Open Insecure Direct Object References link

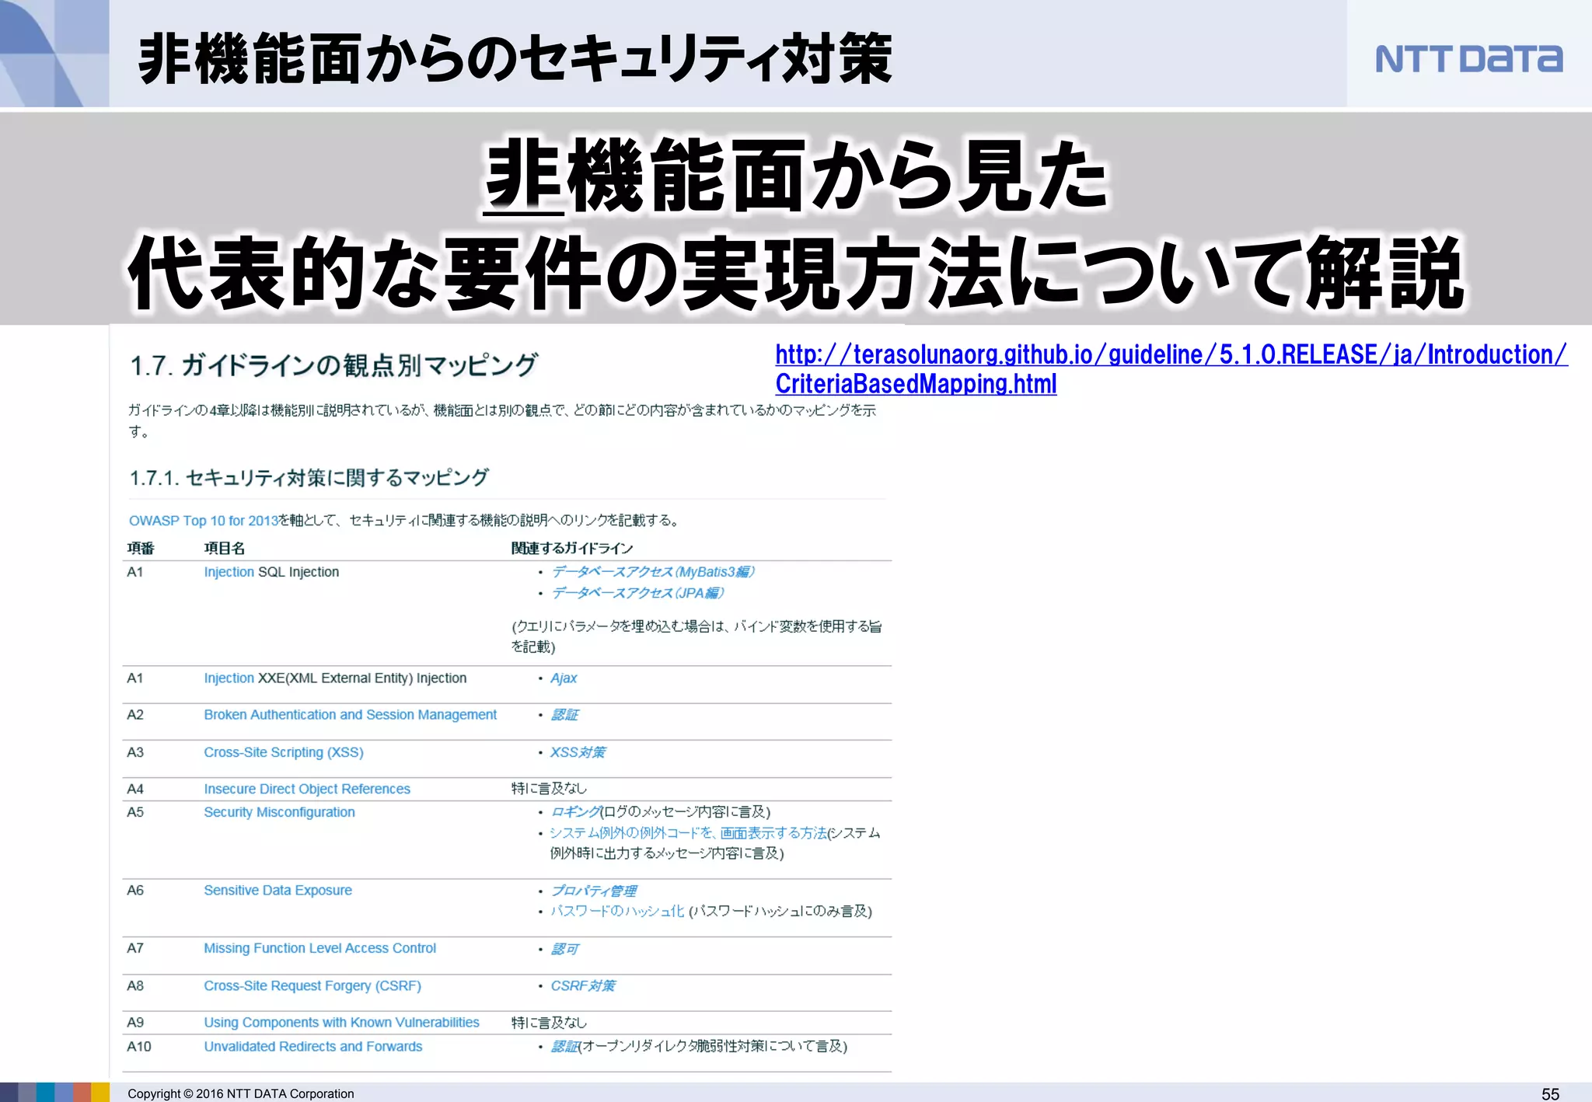(306, 789)
